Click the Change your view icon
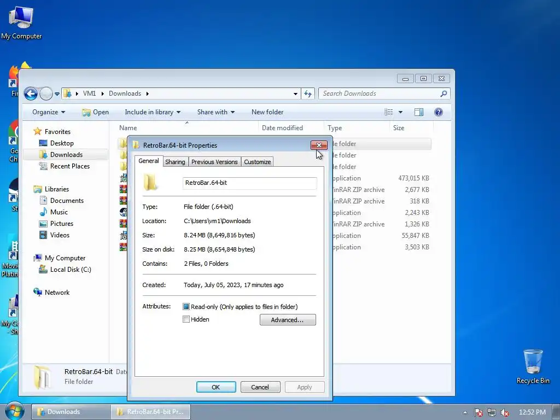The image size is (560, 420). pos(389,112)
